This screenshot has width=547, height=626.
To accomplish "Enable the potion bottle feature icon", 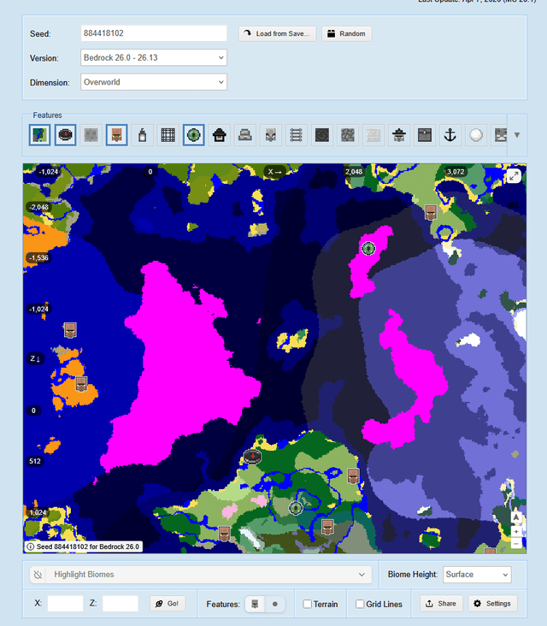I will (142, 134).
